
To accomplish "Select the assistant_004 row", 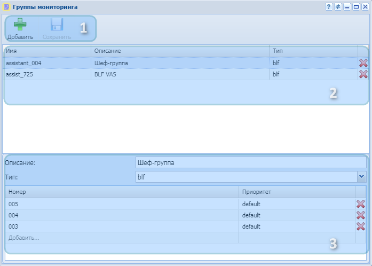I will [x=47, y=63].
